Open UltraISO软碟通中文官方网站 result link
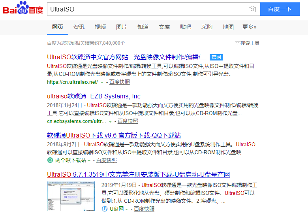308x219 pixels. click(x=126, y=57)
